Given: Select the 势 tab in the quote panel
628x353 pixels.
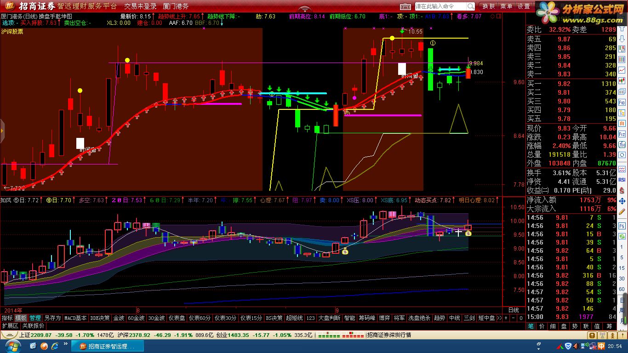Looking at the screenshot, I should pos(575,326).
